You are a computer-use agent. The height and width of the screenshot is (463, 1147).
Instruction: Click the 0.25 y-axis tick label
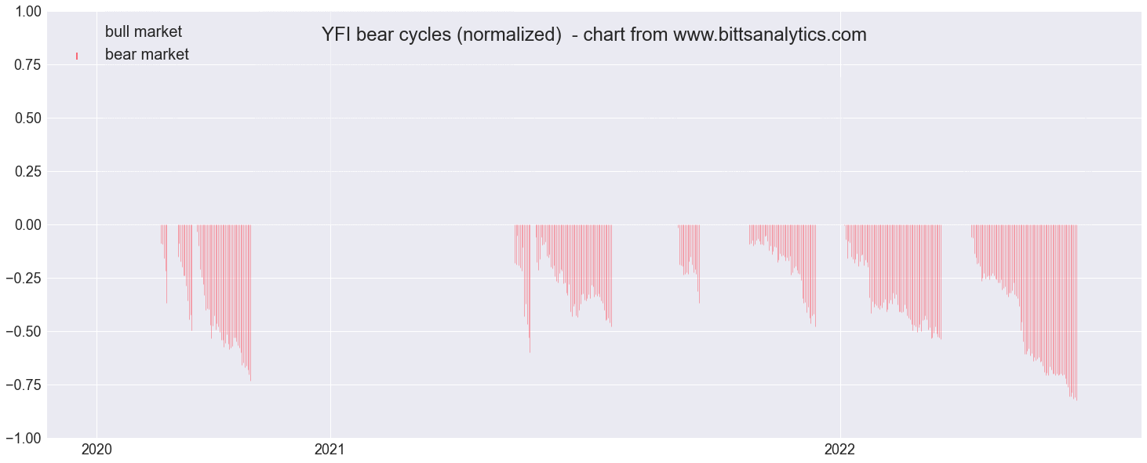[28, 172]
